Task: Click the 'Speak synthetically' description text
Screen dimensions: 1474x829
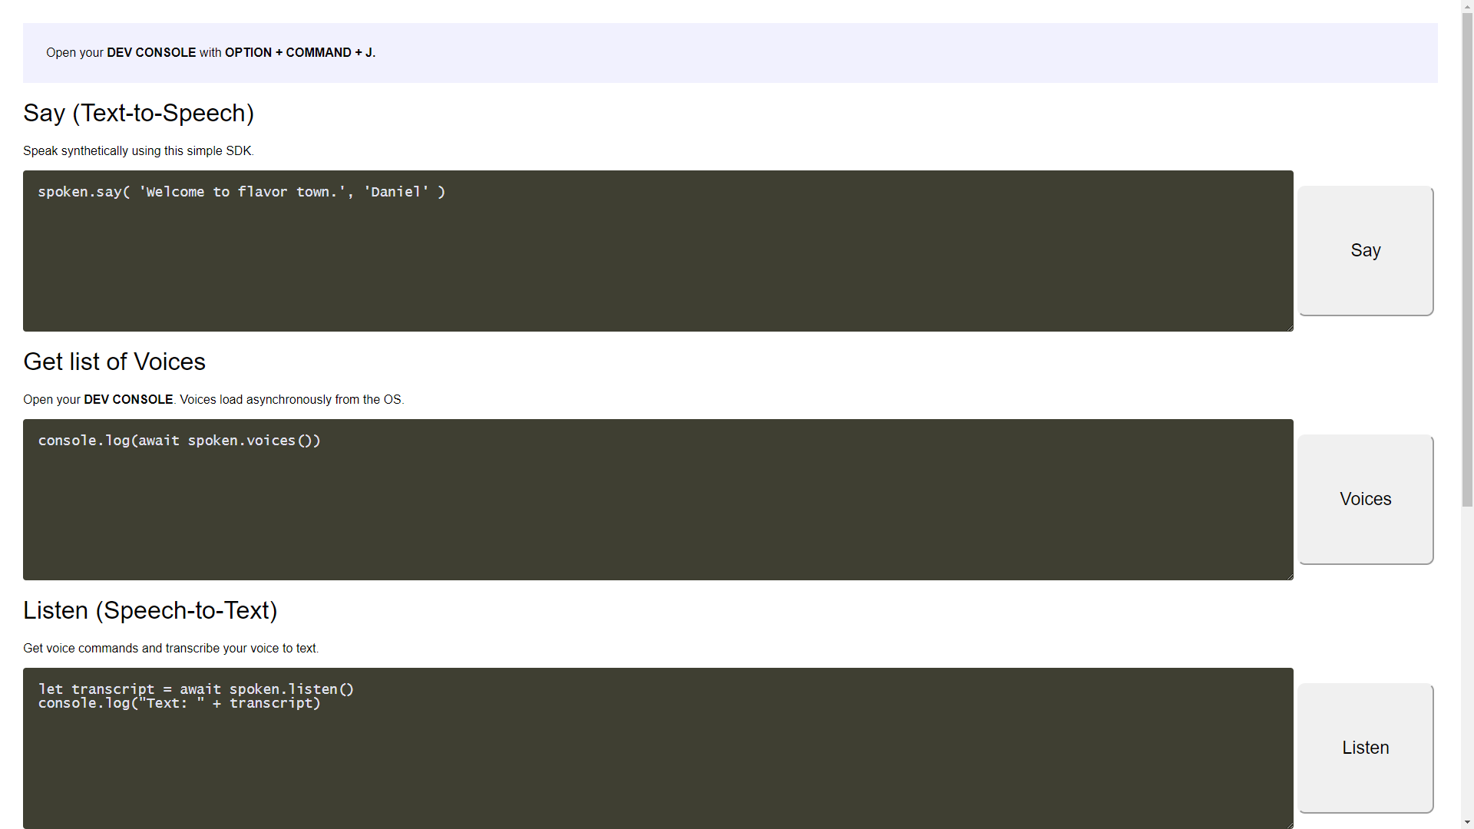Action: (138, 150)
